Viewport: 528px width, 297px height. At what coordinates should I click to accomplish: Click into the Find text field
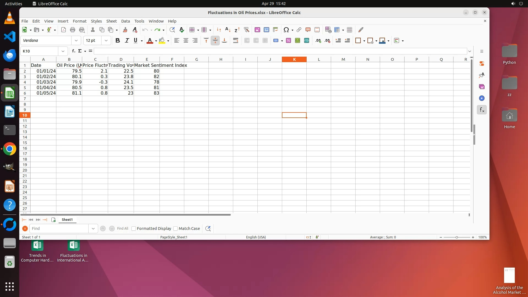tap(59, 229)
